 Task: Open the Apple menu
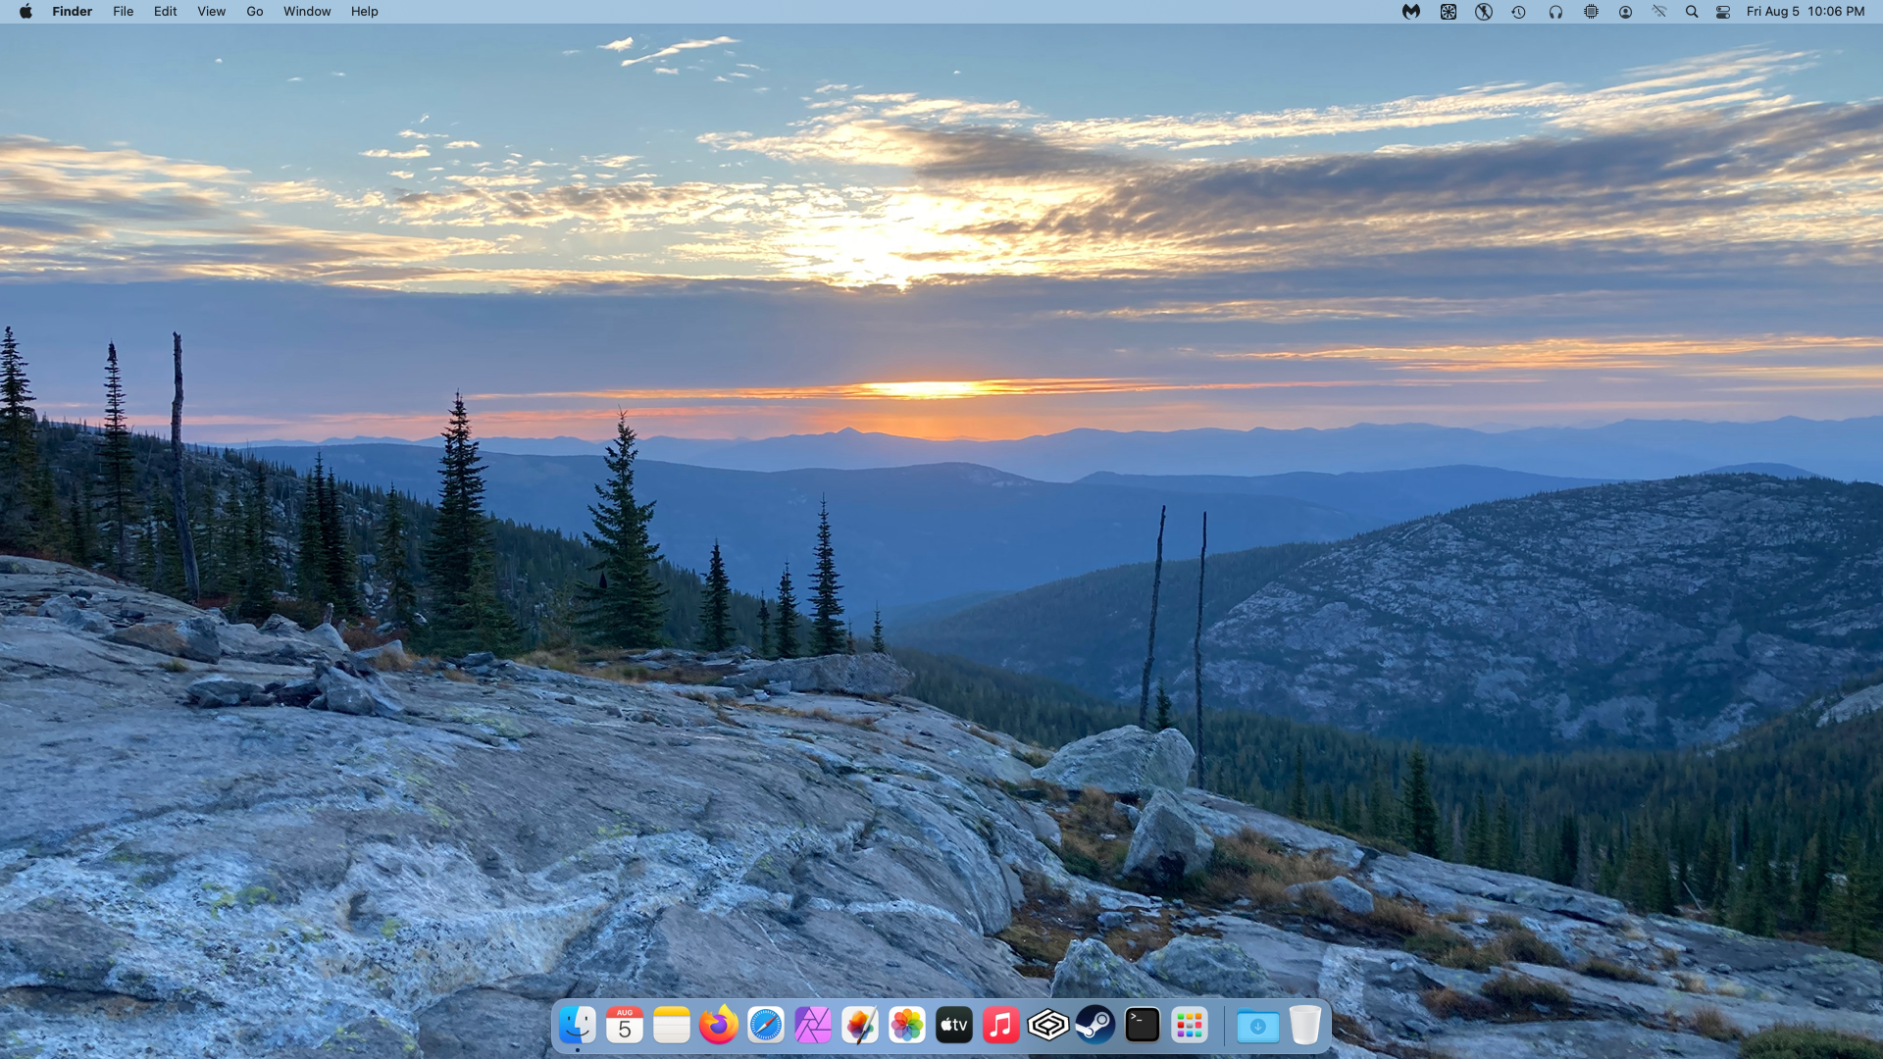click(x=25, y=12)
